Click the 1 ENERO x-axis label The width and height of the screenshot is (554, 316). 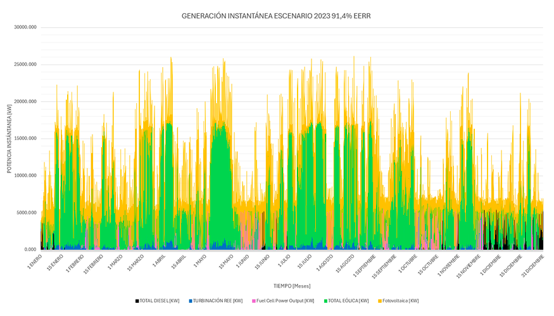pos(34,260)
